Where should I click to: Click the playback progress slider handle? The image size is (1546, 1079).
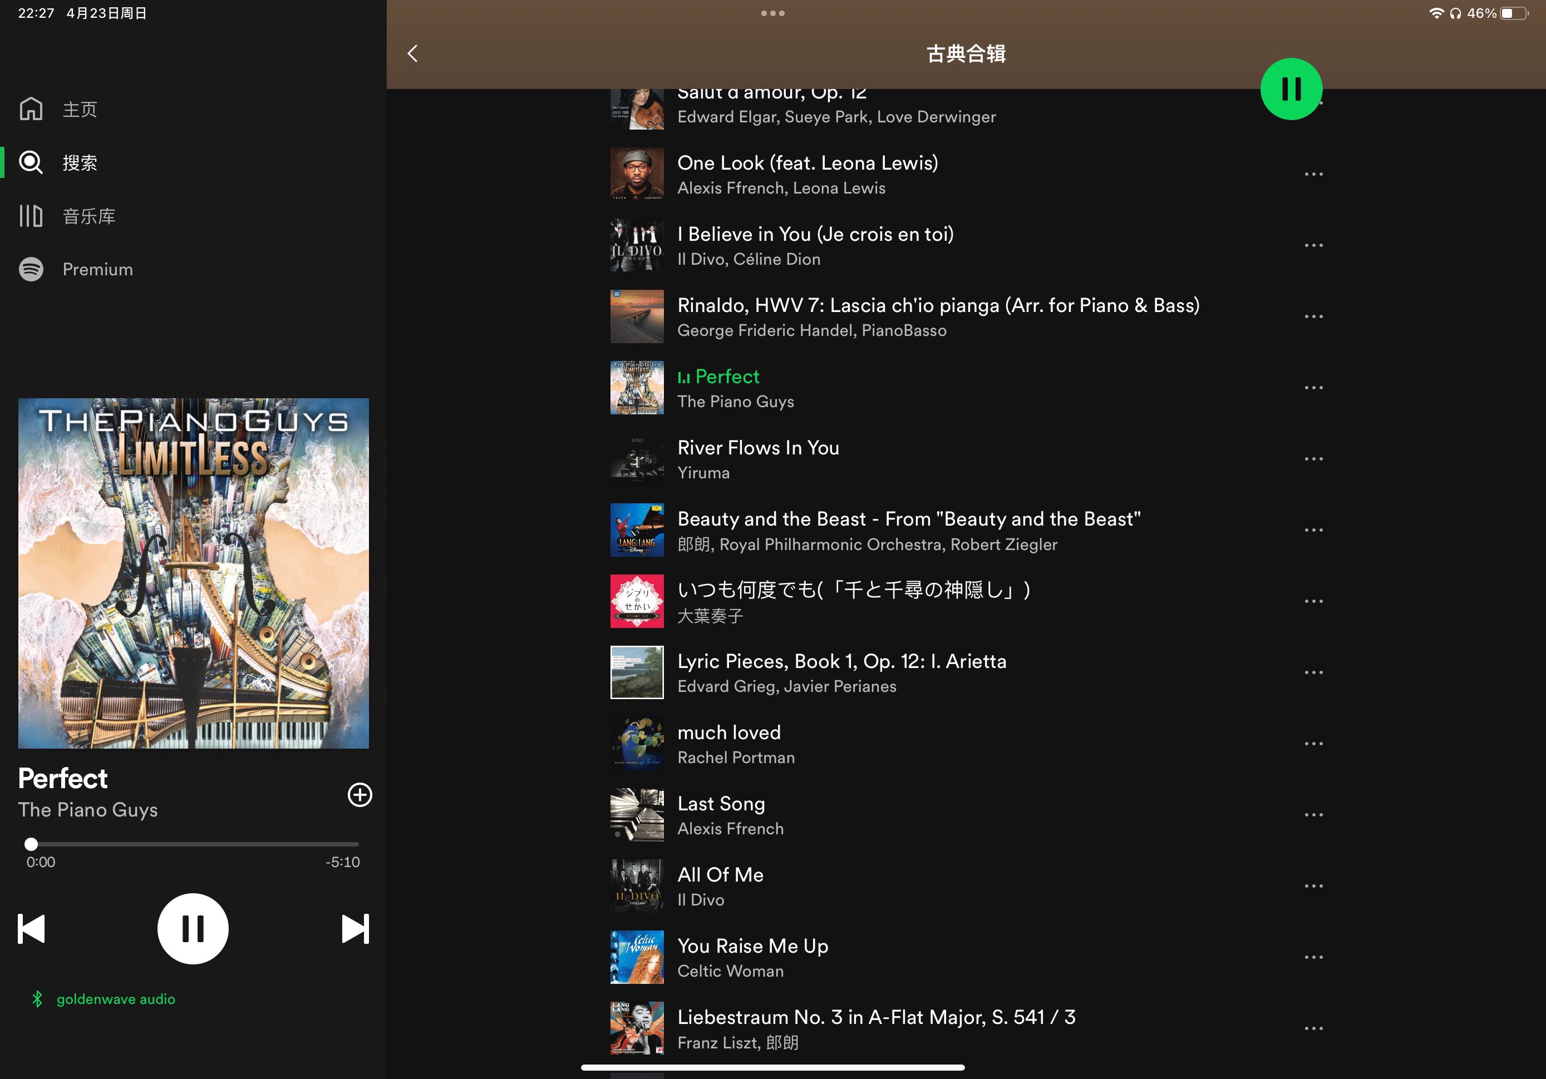coord(31,843)
